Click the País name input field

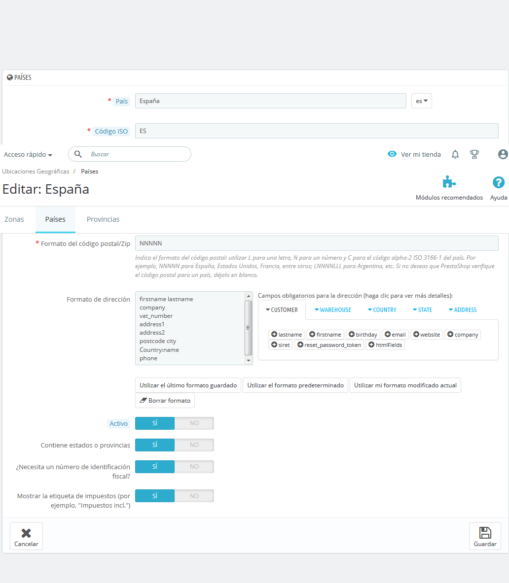[x=270, y=101]
